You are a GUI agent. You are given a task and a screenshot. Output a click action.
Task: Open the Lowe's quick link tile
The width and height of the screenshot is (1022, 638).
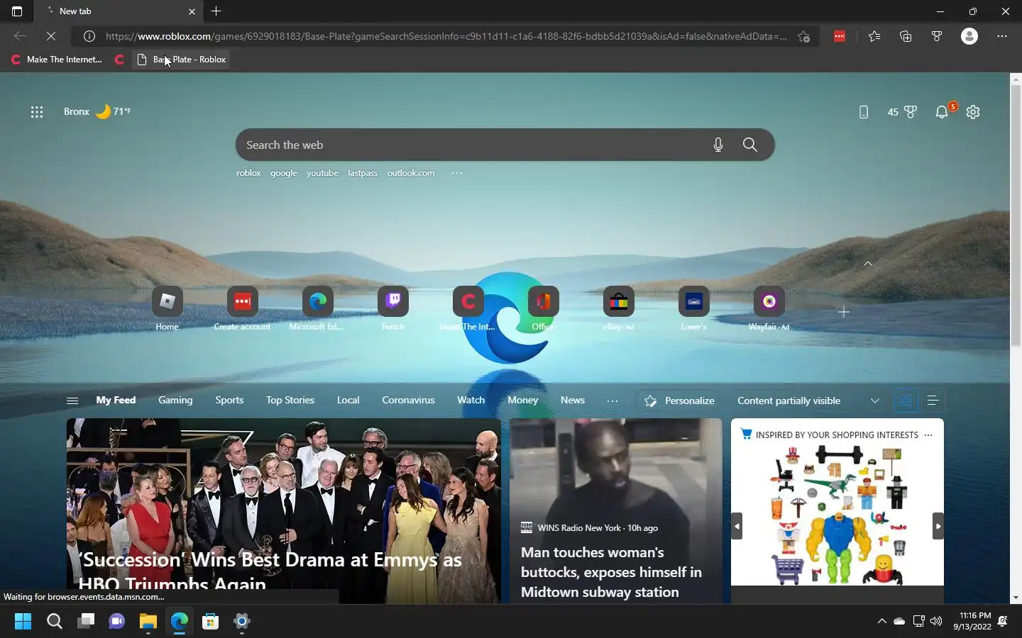coord(693,308)
